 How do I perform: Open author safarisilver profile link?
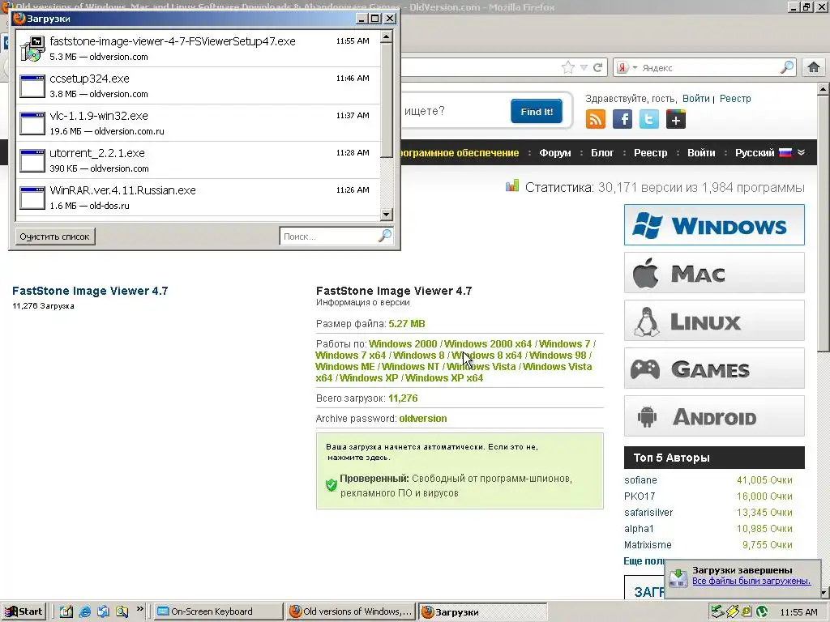coord(648,513)
